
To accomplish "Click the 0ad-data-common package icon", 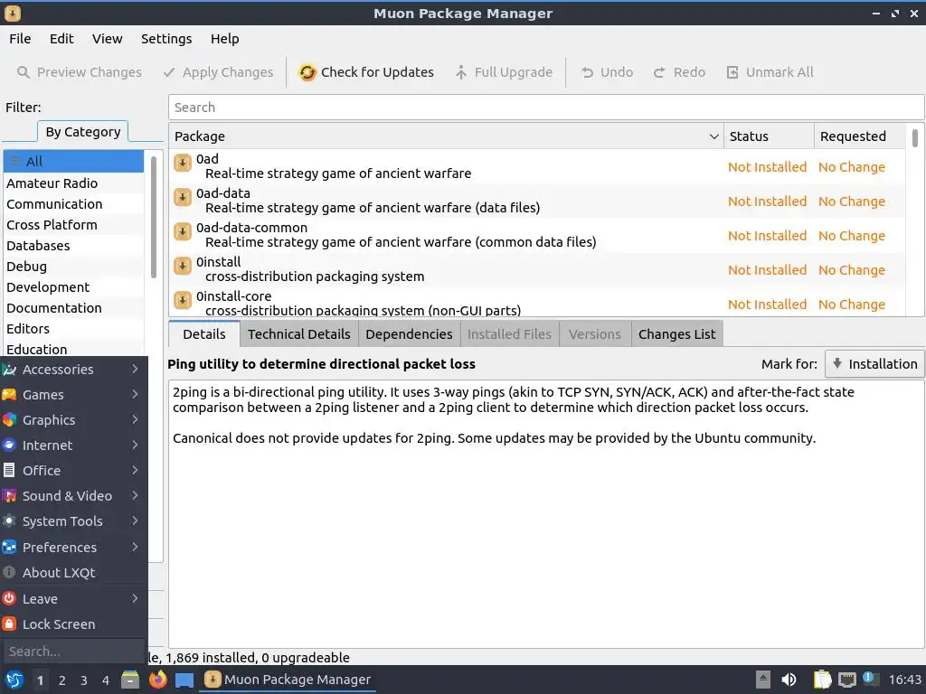I will [x=183, y=231].
